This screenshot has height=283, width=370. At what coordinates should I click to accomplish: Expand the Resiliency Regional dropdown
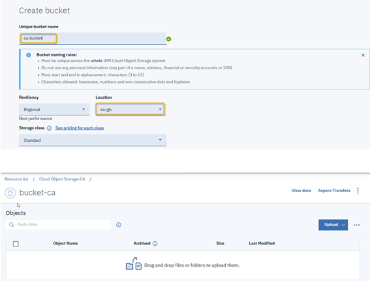point(54,109)
